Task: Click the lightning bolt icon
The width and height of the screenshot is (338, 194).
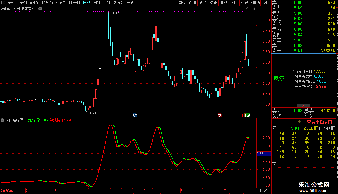Action: tap(299, 122)
